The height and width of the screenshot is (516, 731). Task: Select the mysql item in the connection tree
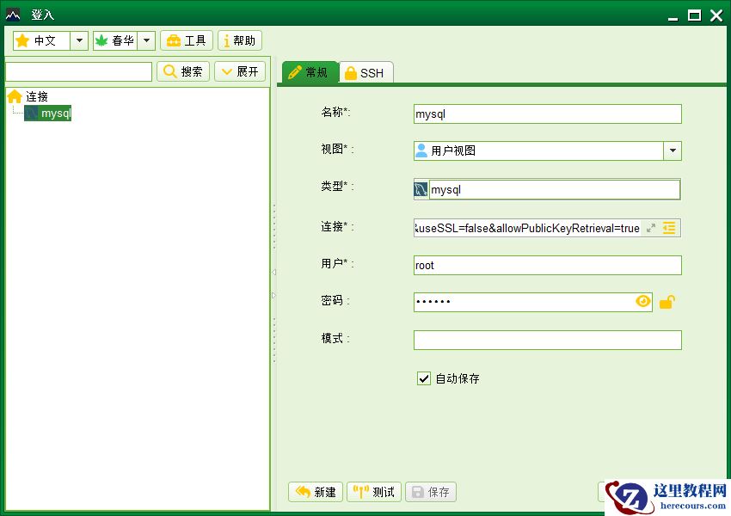coord(50,112)
